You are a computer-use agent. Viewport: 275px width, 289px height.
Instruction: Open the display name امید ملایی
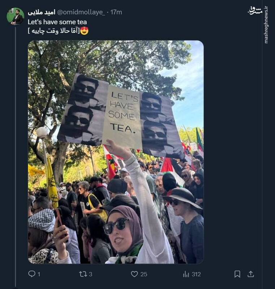click(x=42, y=12)
